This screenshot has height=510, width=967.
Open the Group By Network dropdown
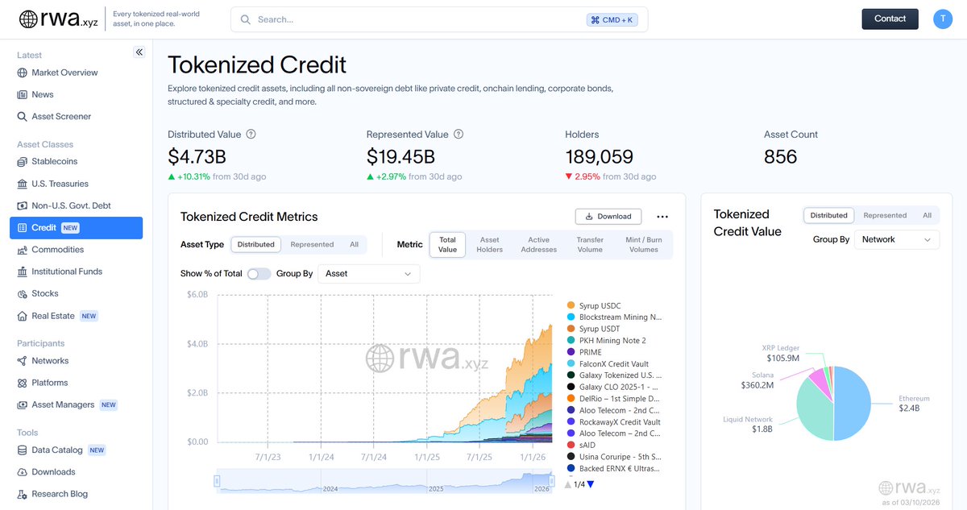896,239
